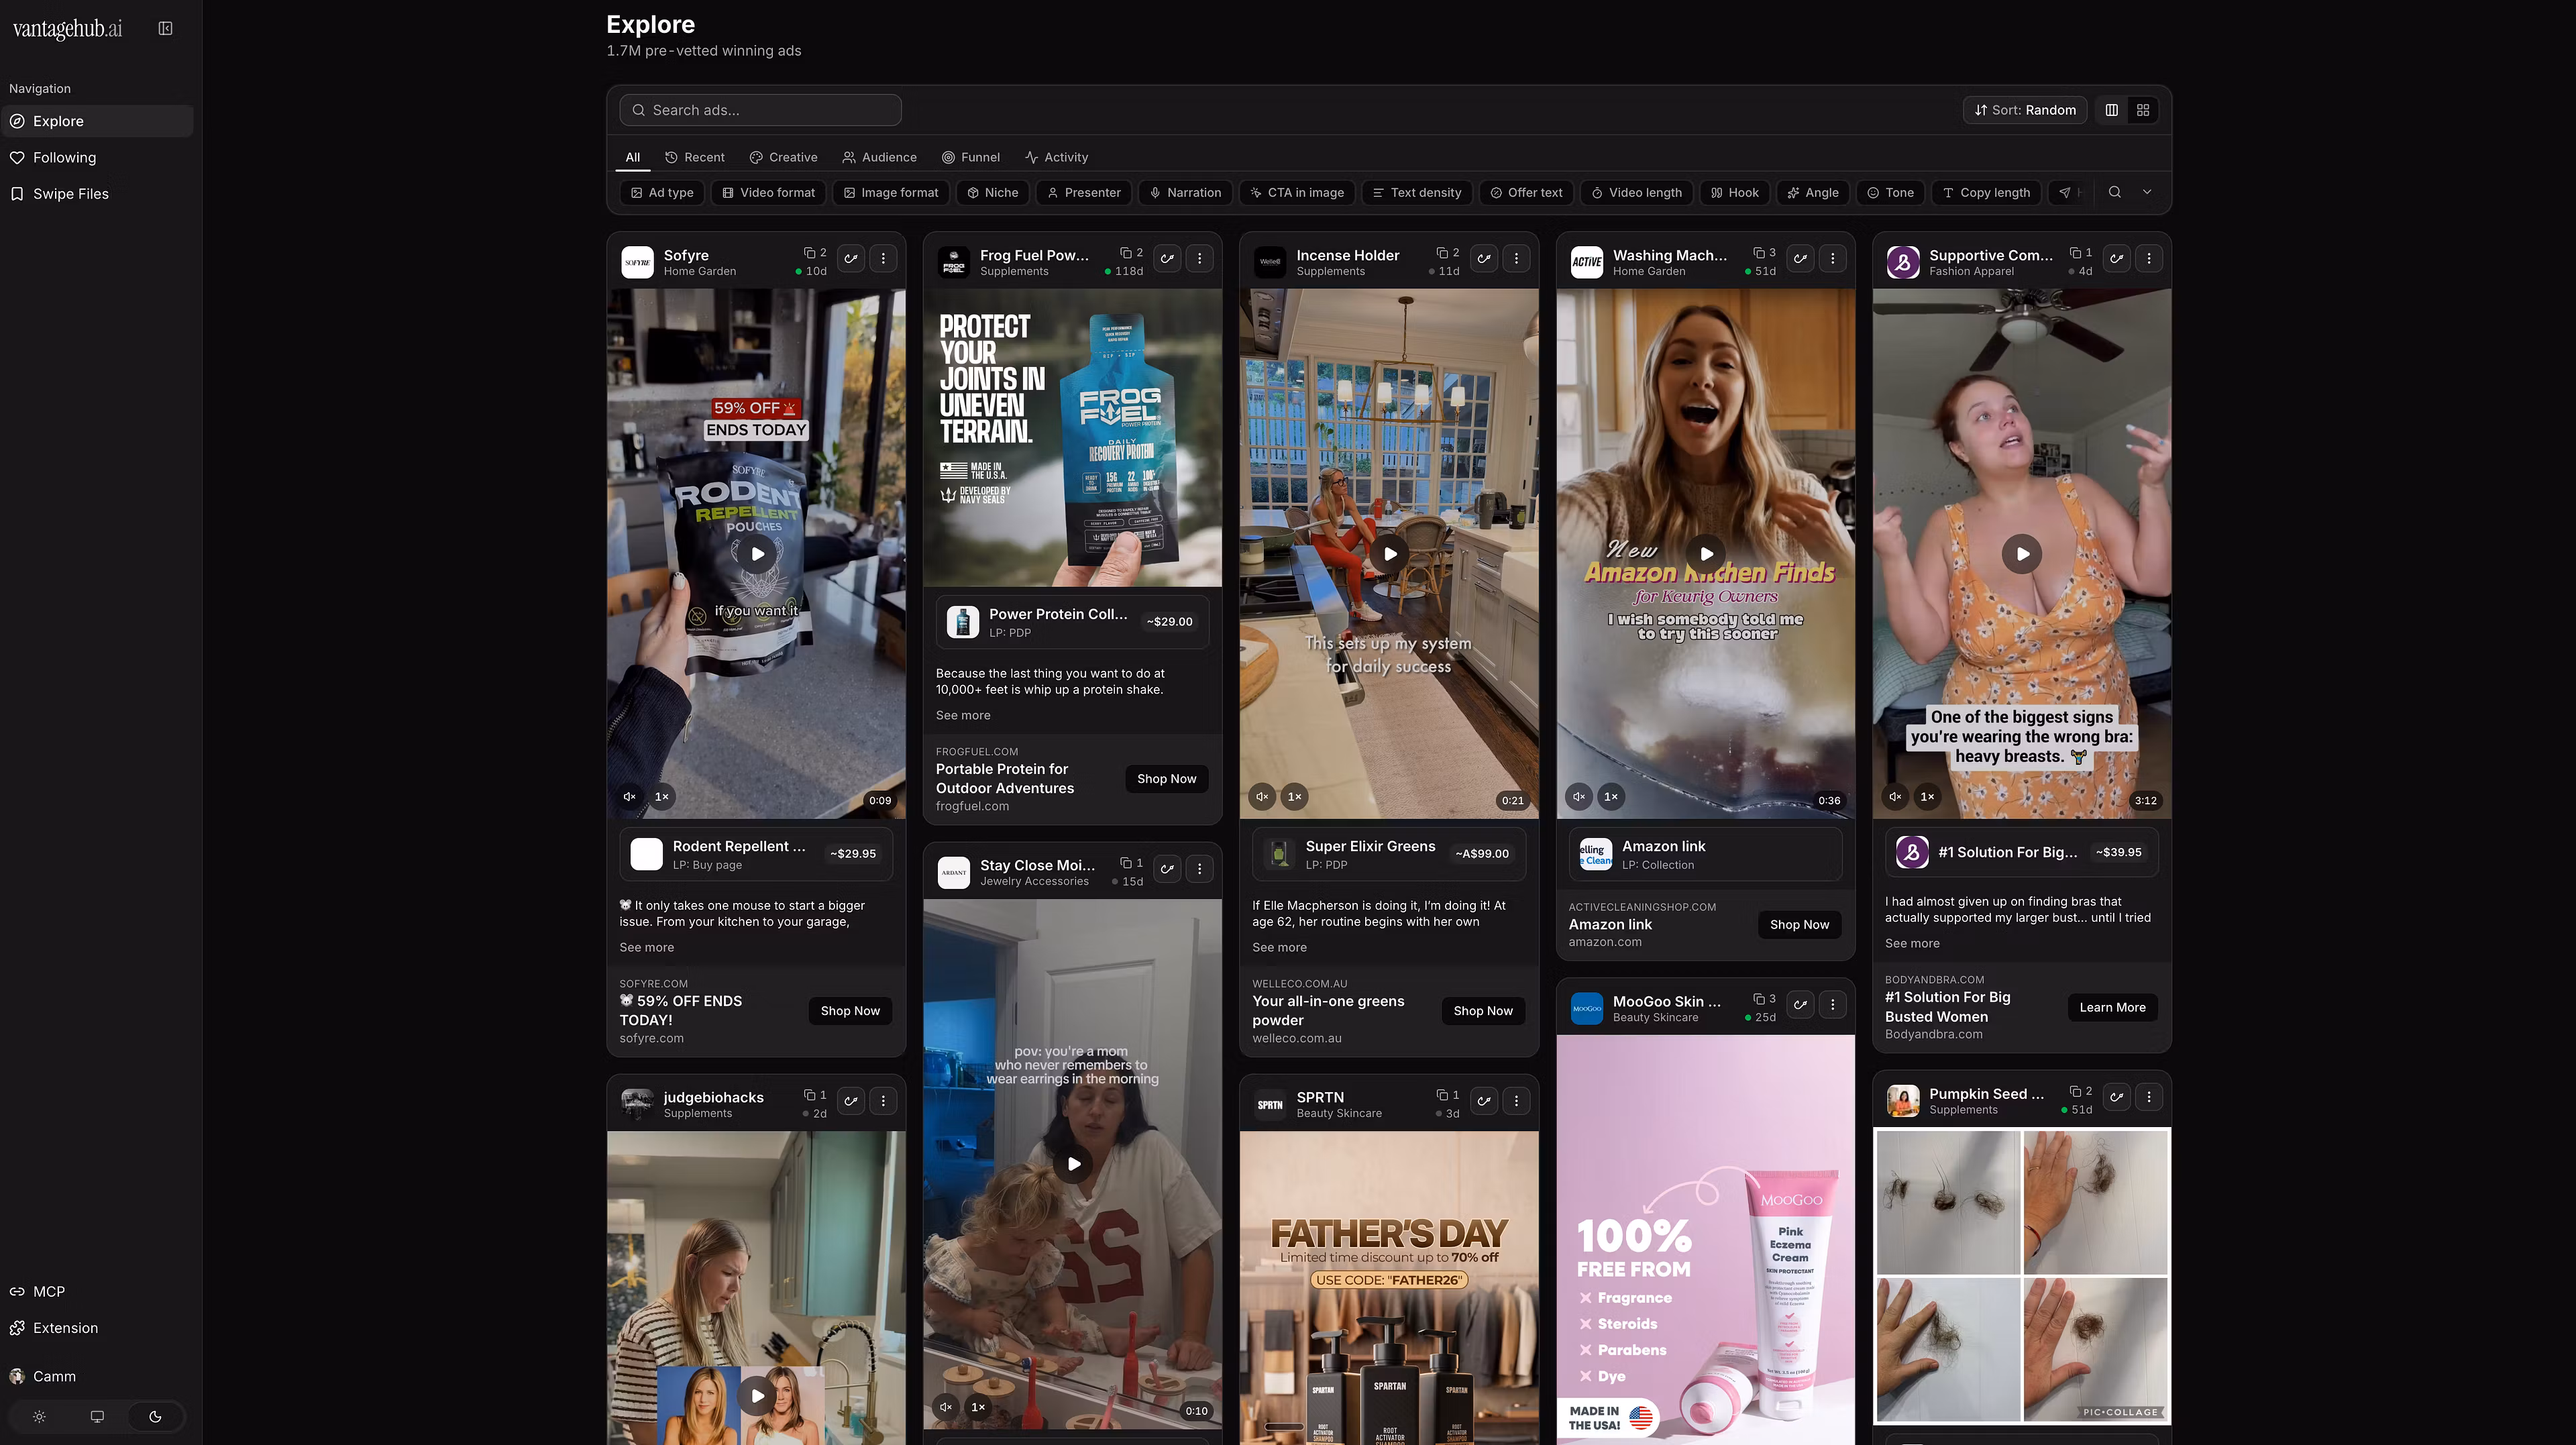Open the three-dot menu on Sofyre card
2576x1445 pixels.
click(x=883, y=259)
